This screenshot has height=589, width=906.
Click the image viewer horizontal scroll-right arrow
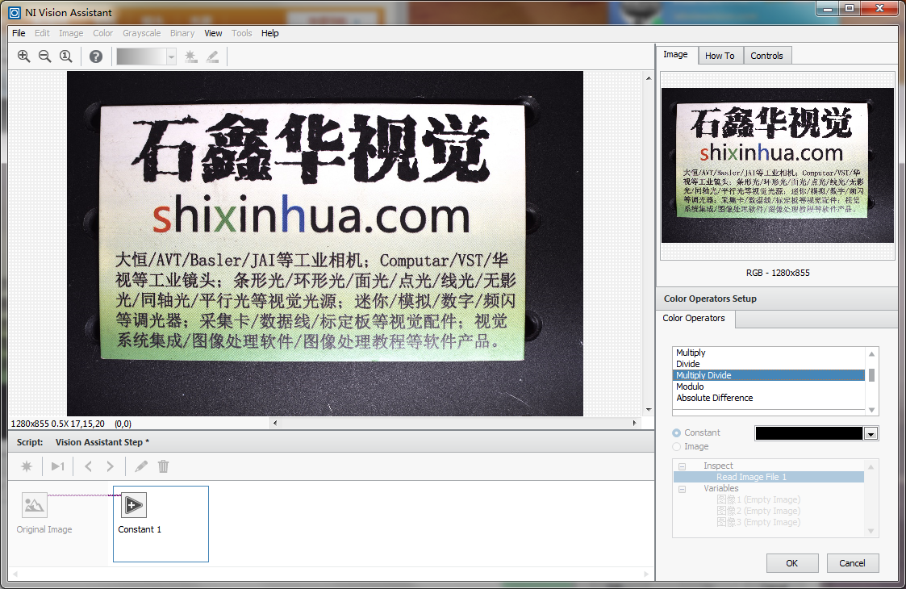coord(634,423)
